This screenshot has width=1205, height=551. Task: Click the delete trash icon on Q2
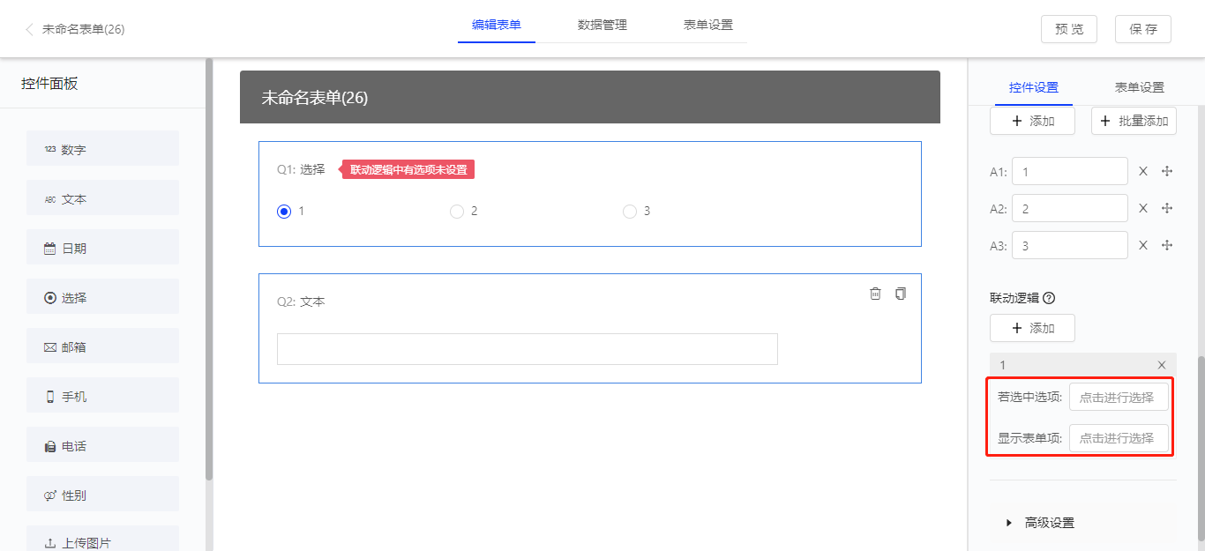(875, 294)
